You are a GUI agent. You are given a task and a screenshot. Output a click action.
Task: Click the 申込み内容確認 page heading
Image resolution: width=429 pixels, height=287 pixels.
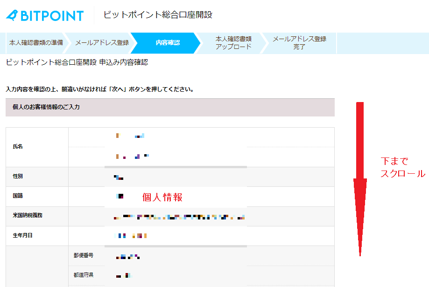tap(77, 62)
